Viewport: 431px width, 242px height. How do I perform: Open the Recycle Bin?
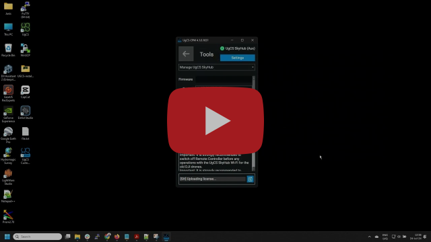(8, 50)
